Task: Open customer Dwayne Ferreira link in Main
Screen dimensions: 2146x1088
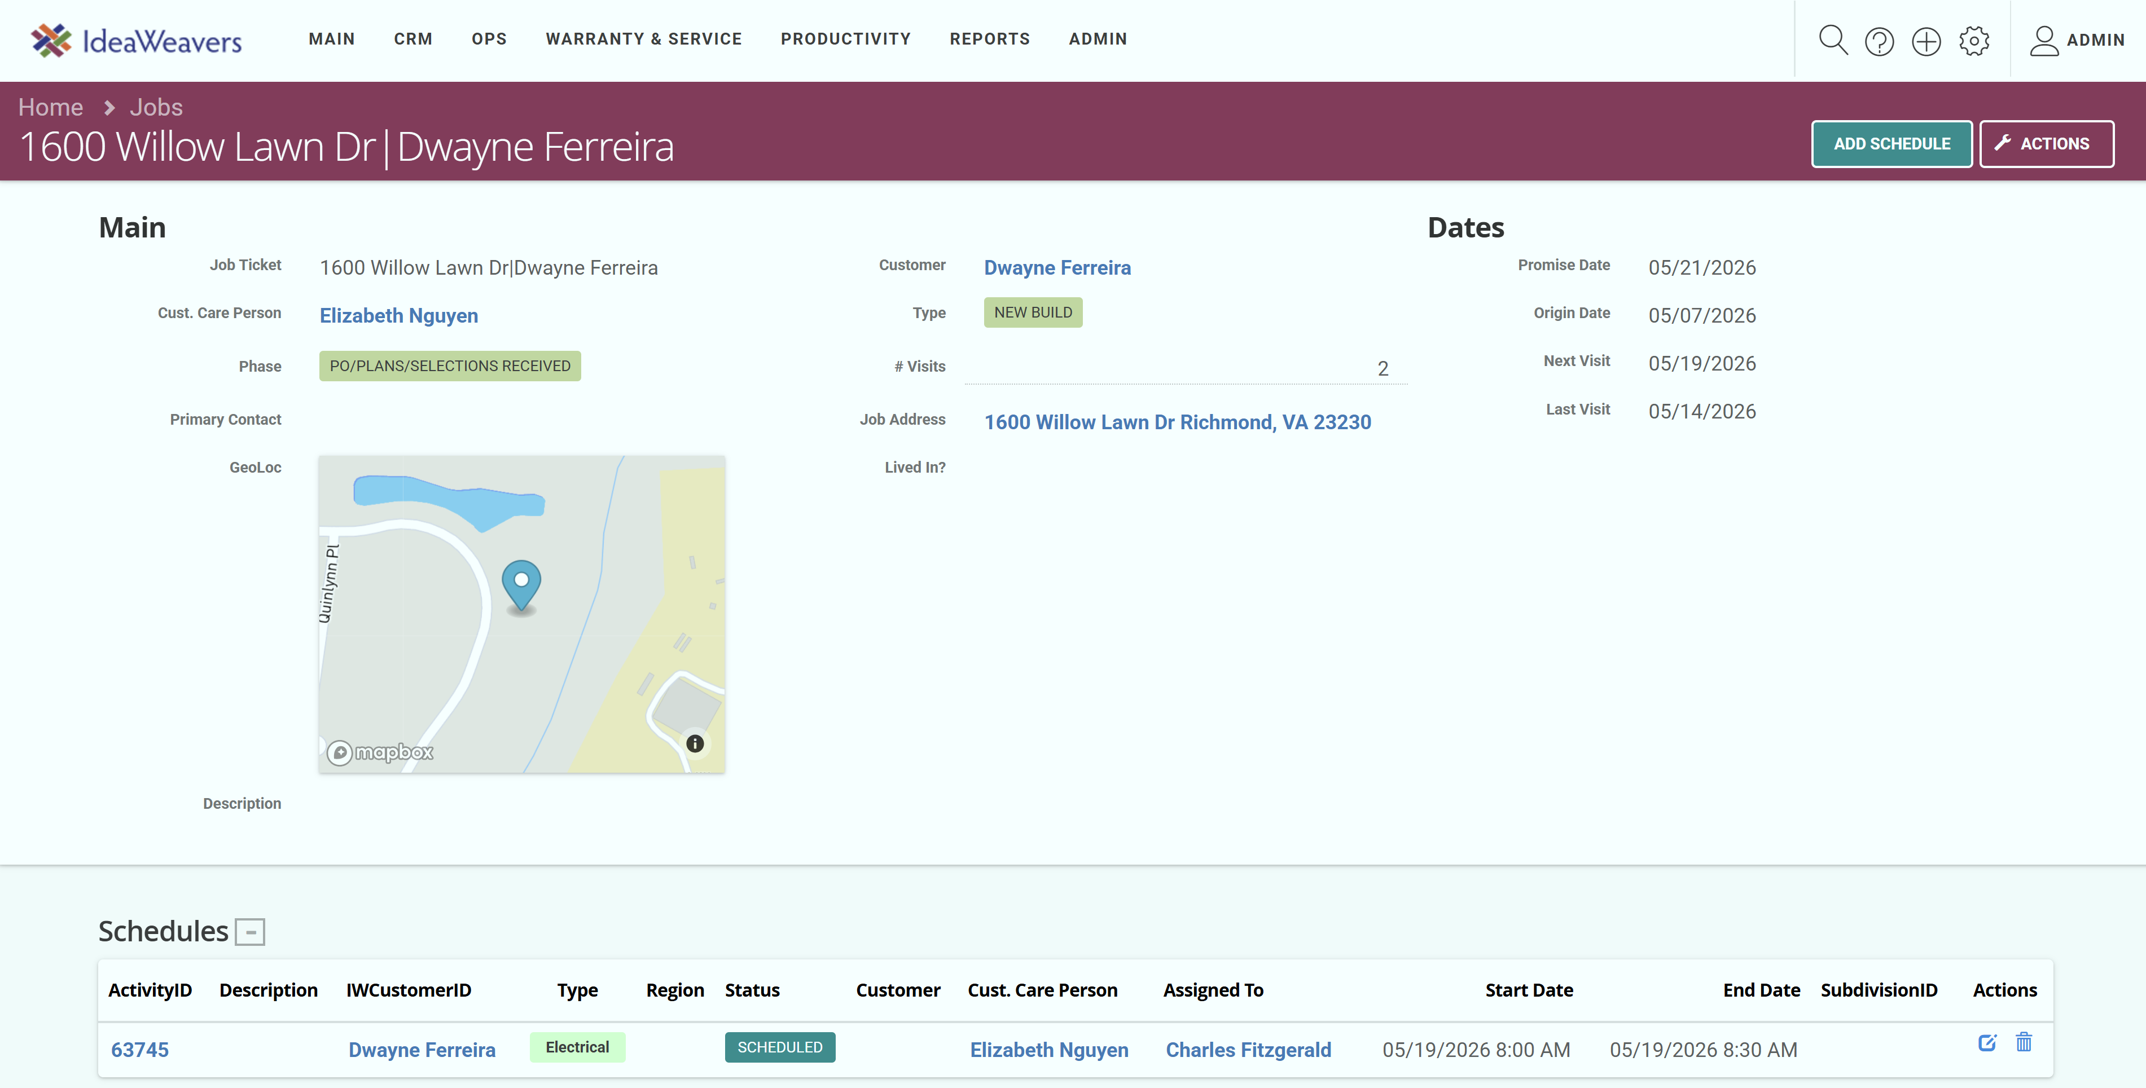Action: [x=1057, y=268]
